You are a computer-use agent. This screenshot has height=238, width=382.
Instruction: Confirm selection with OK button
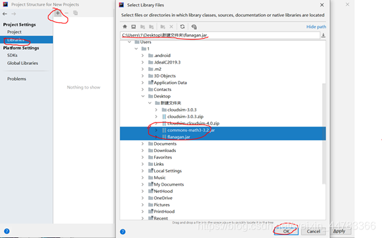[286, 231]
